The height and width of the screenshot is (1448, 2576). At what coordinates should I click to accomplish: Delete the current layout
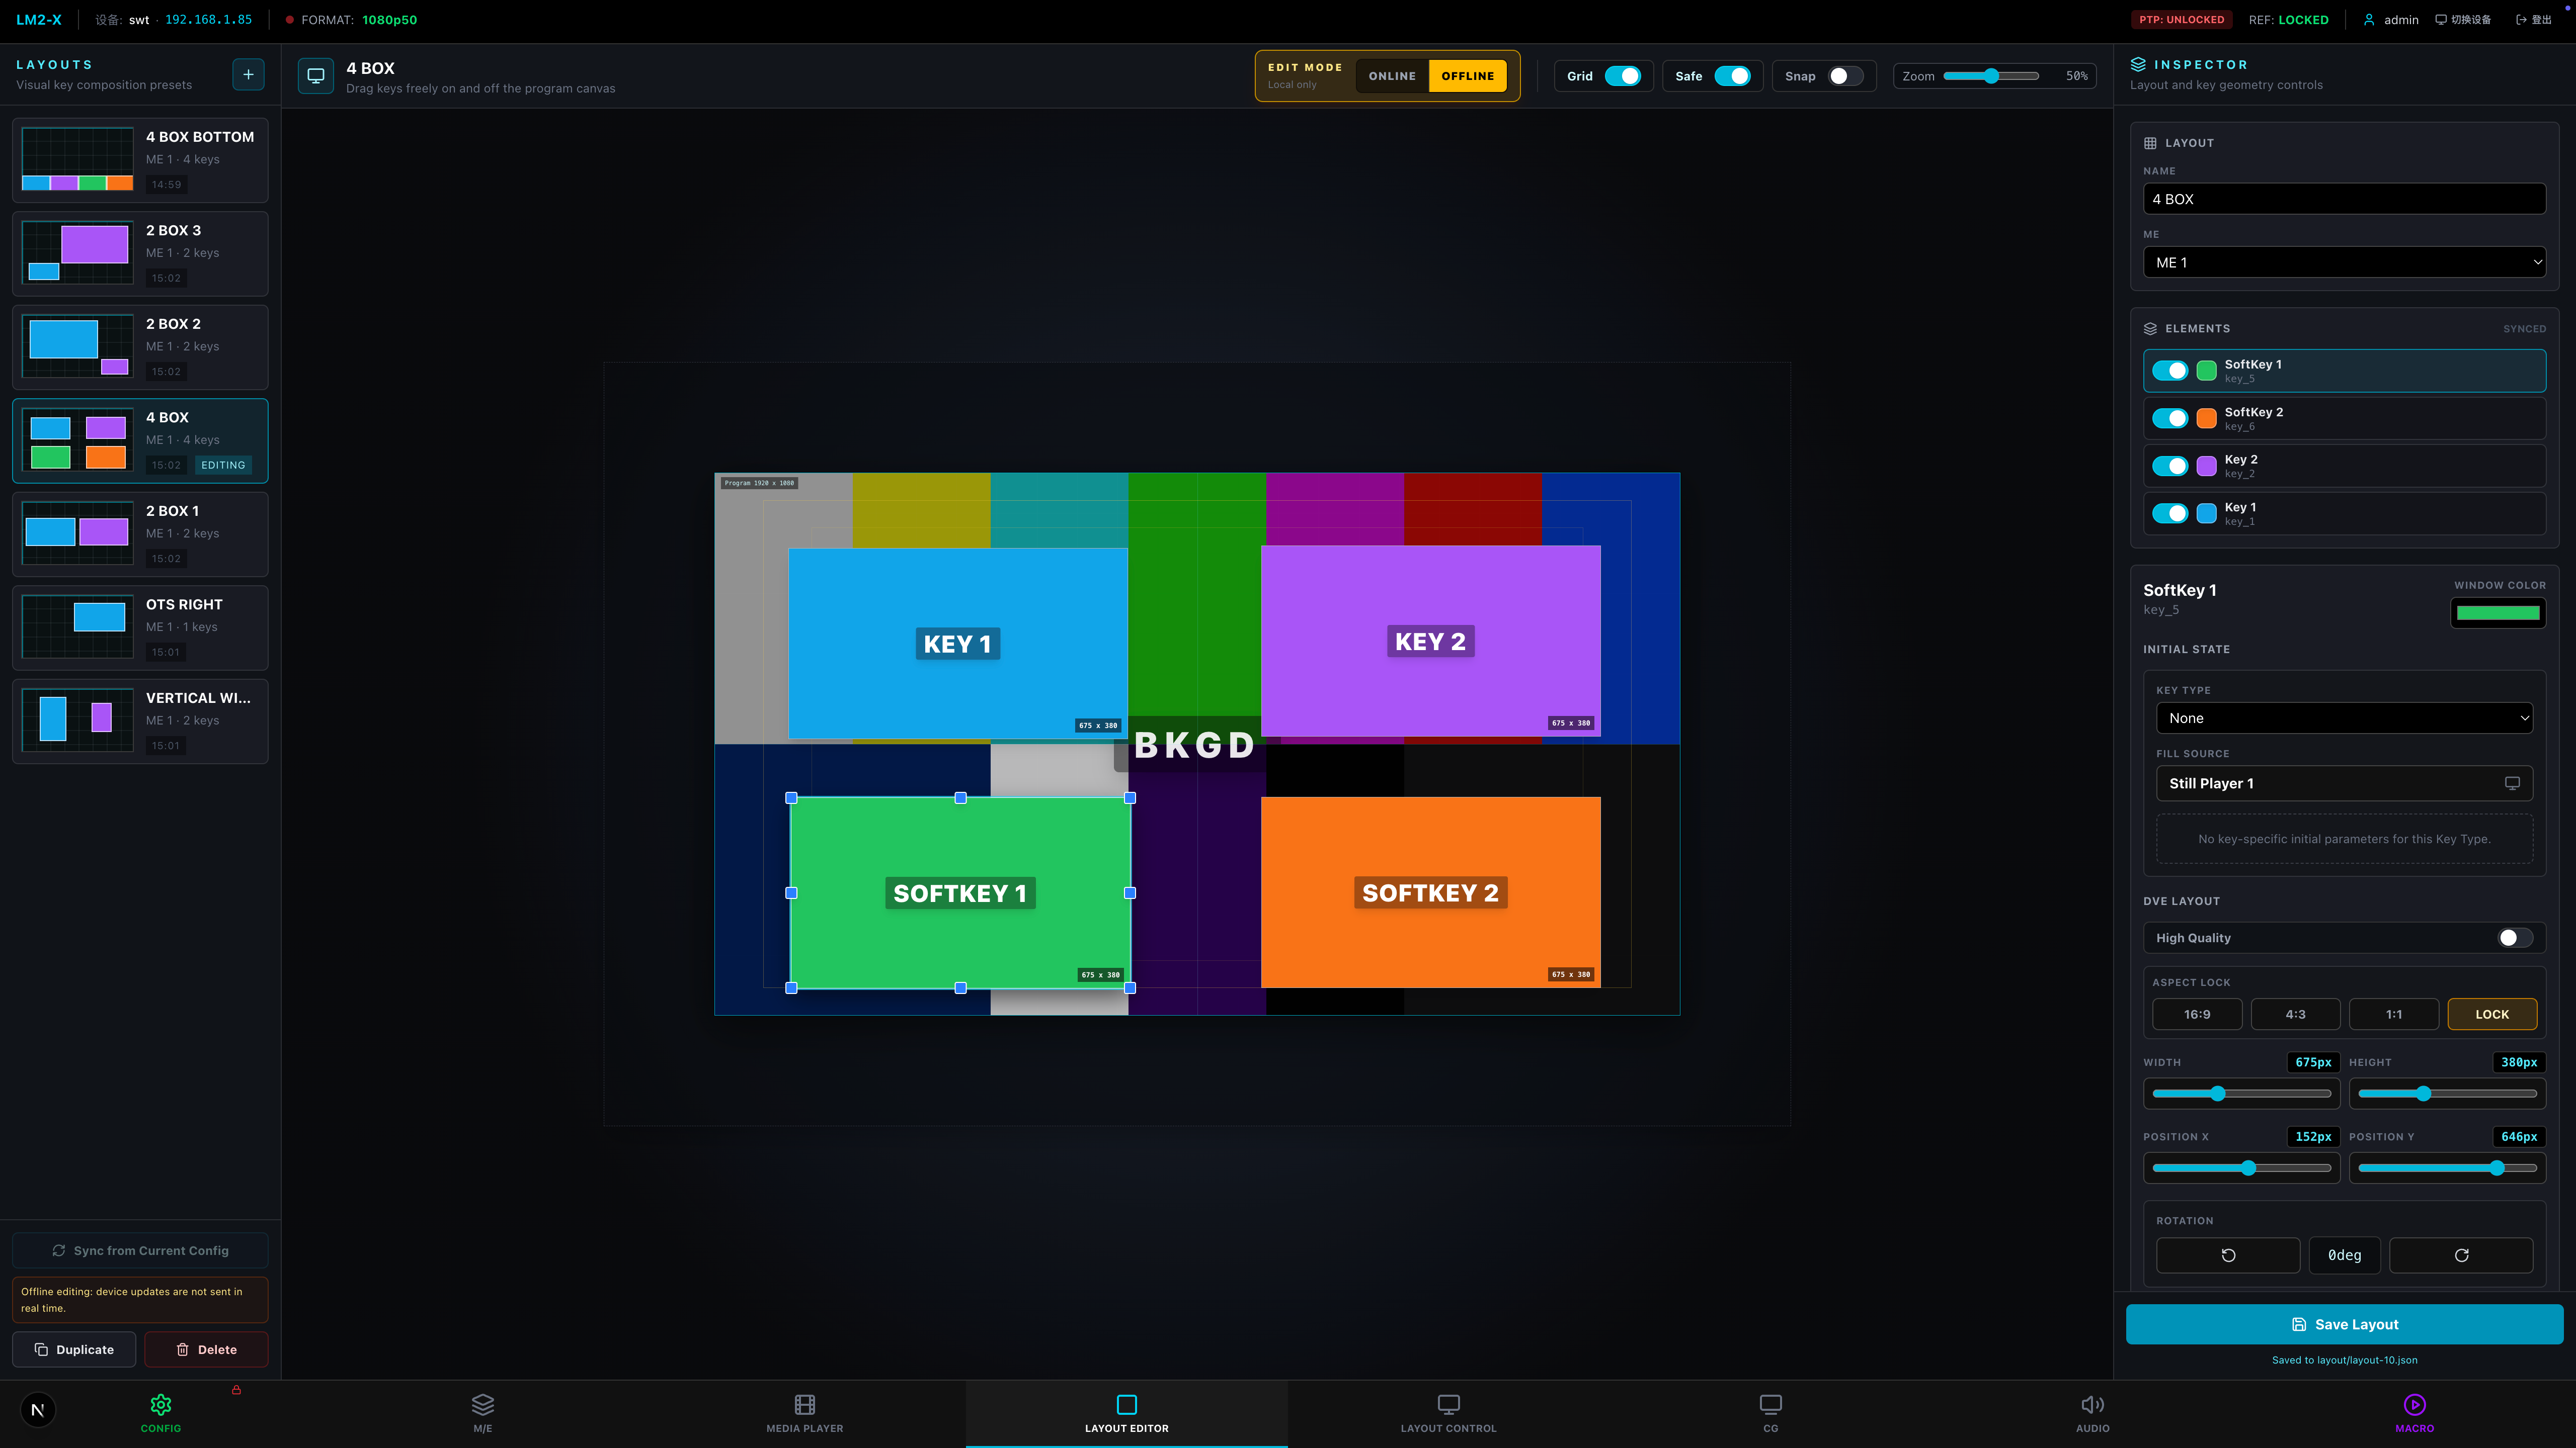pyautogui.click(x=206, y=1349)
